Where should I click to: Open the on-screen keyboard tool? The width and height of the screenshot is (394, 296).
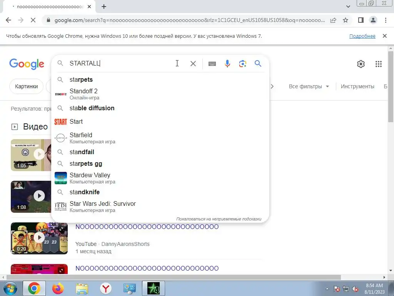pos(212,64)
